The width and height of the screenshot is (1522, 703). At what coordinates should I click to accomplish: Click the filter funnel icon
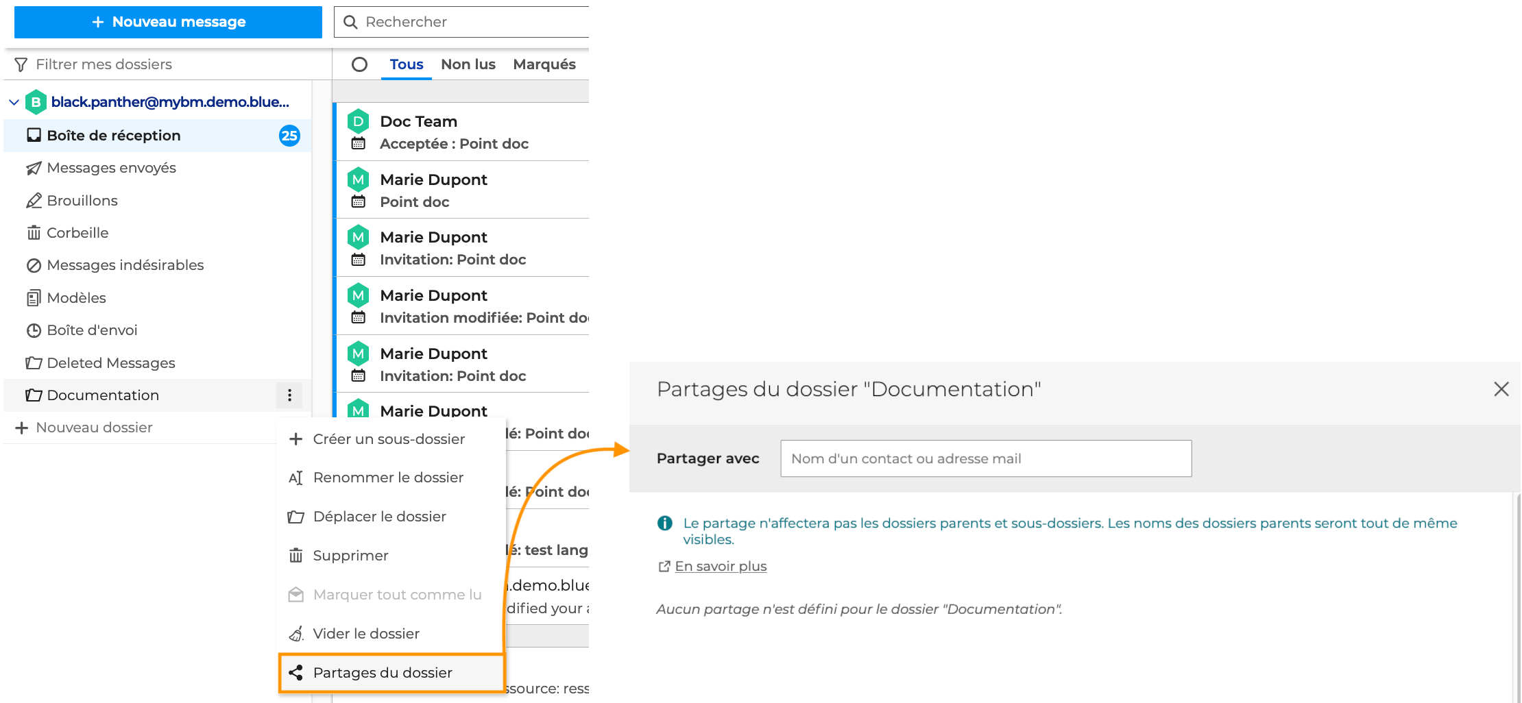coord(21,64)
